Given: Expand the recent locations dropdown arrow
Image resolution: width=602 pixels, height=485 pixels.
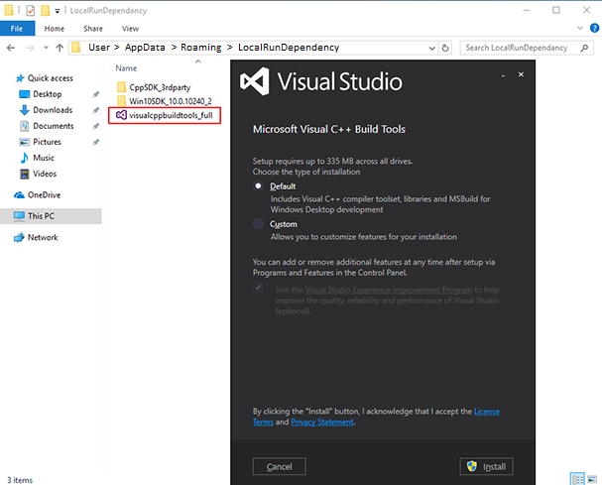Looking at the screenshot, I should pos(45,48).
